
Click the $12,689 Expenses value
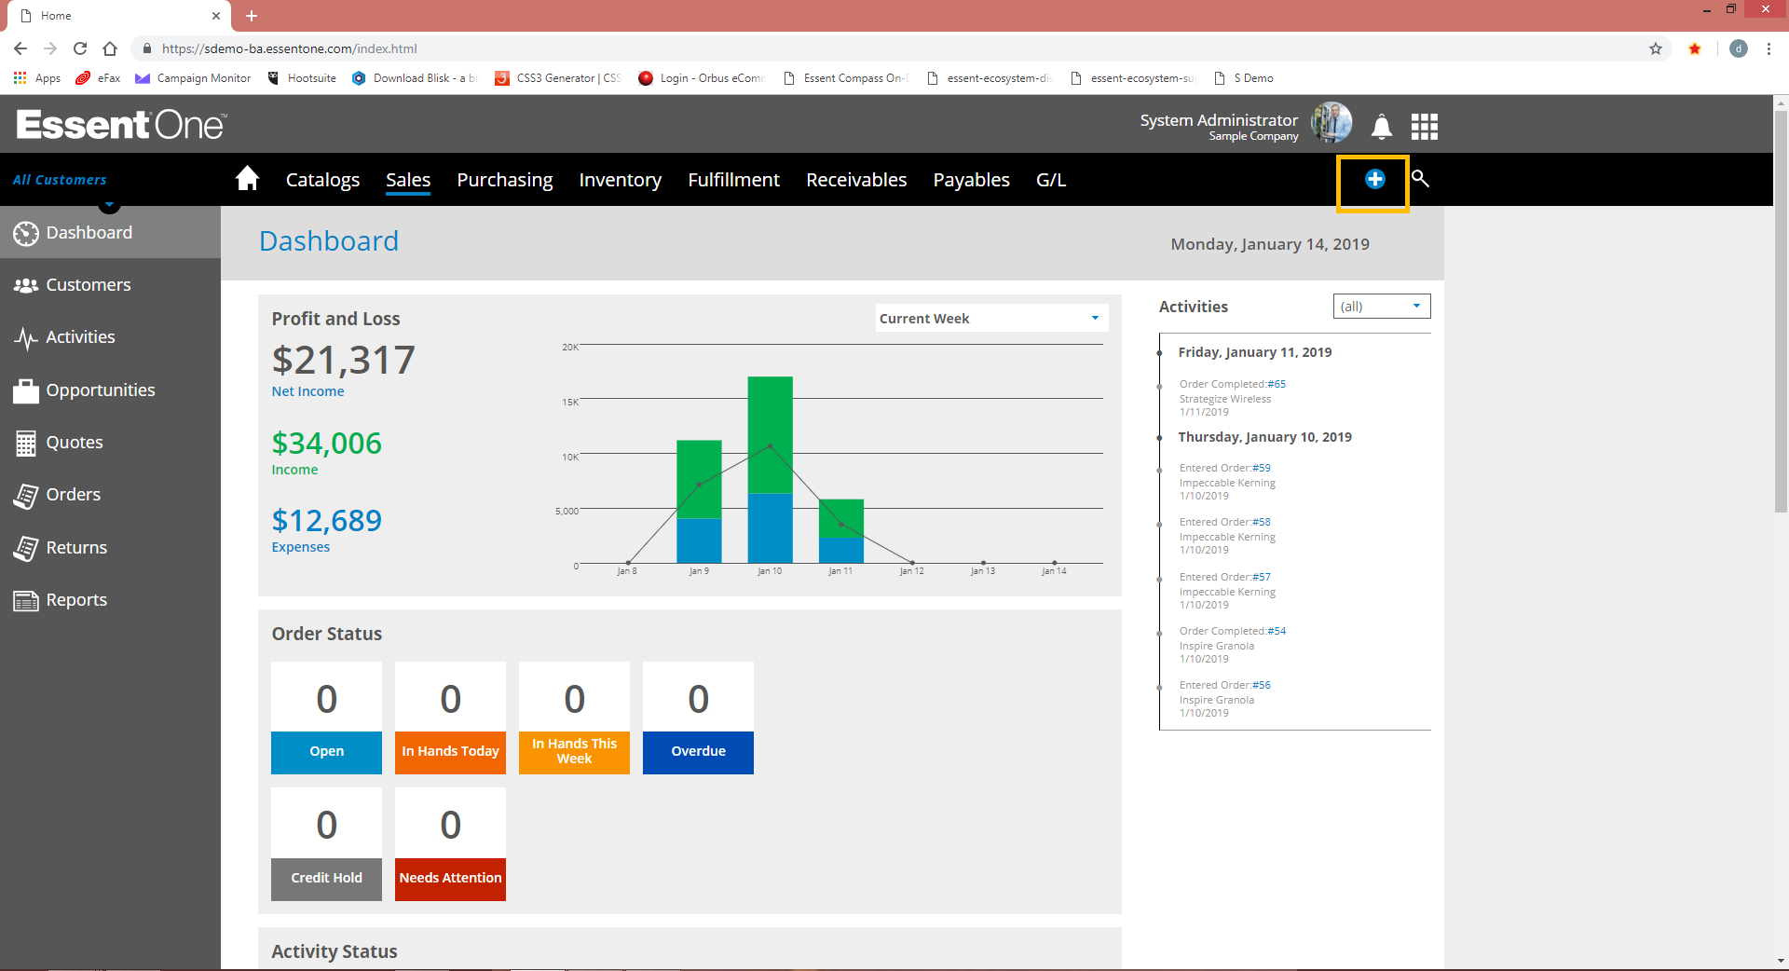tap(326, 521)
